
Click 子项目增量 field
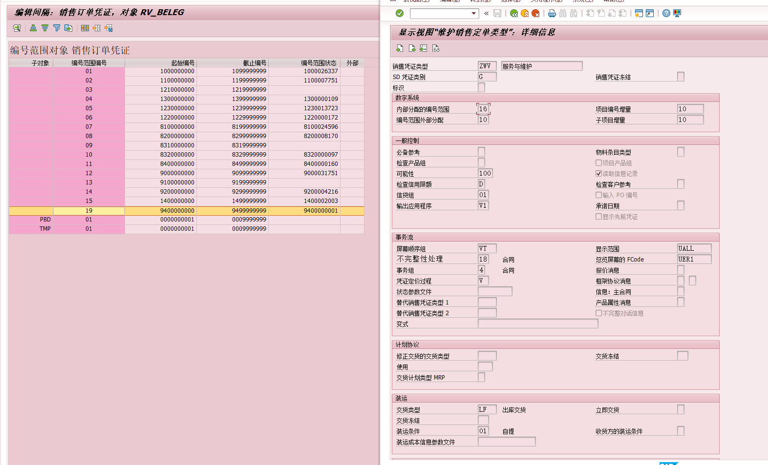[x=690, y=120]
